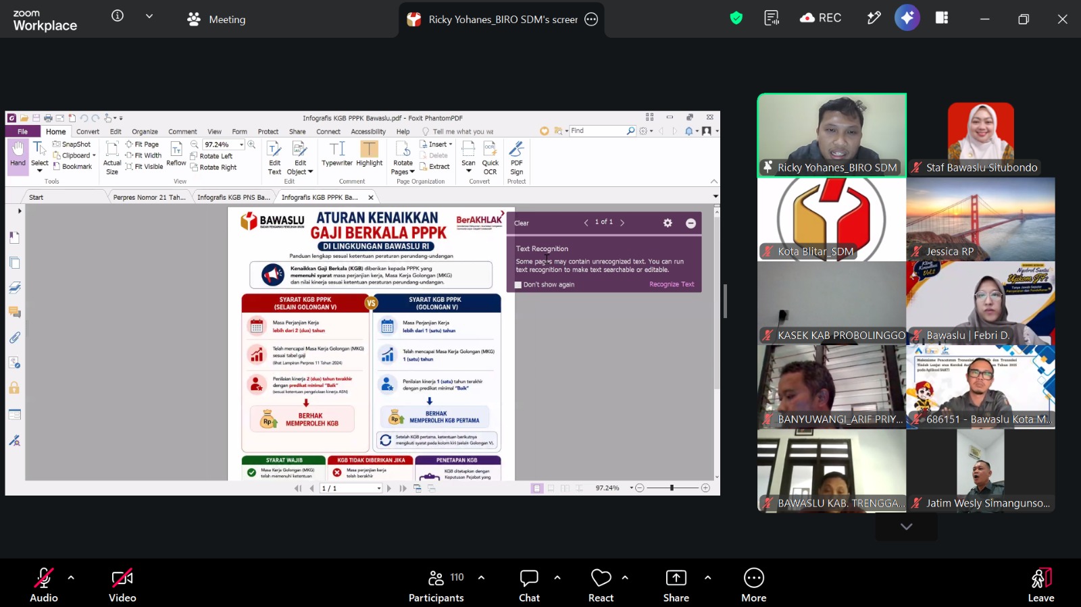Open the Meeting tab
The width and height of the screenshot is (1081, 607).
216,20
